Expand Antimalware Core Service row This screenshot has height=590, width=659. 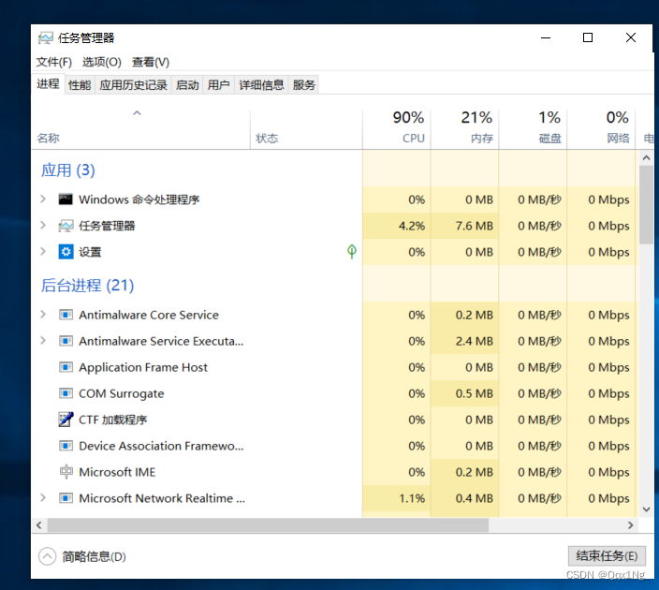43,314
